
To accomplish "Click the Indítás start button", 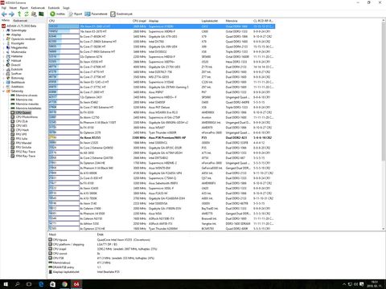I will pos(58,14).
